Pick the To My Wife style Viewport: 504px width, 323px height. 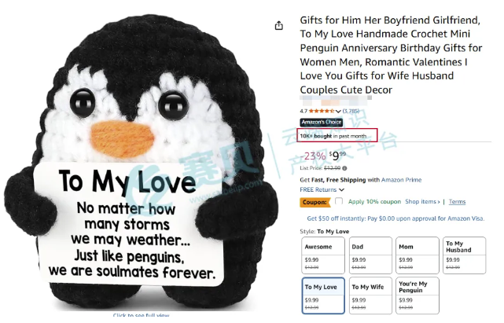[370, 295]
